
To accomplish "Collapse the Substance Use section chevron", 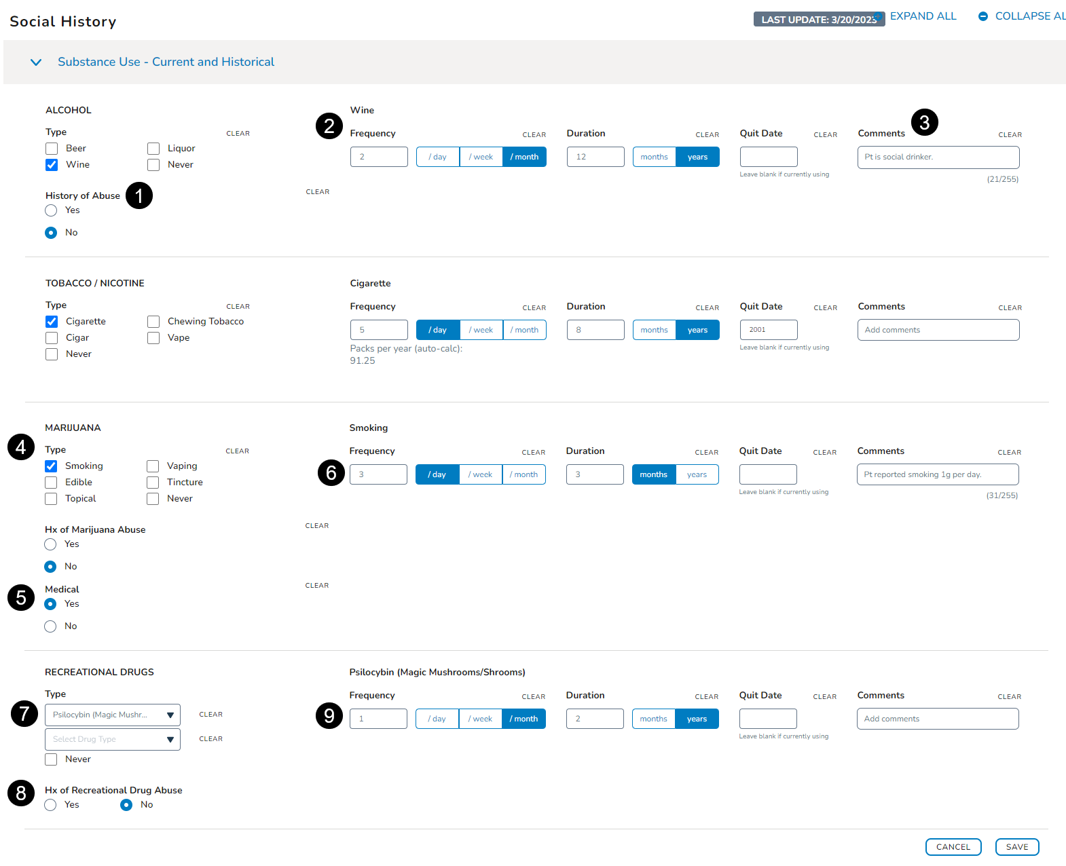I will pyautogui.click(x=36, y=62).
